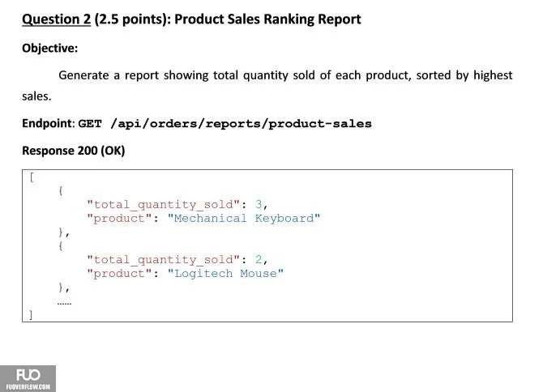Viewport: 560px width, 392px height.
Task: Select the "Product Sales Ranking Report" title
Action: (x=267, y=19)
